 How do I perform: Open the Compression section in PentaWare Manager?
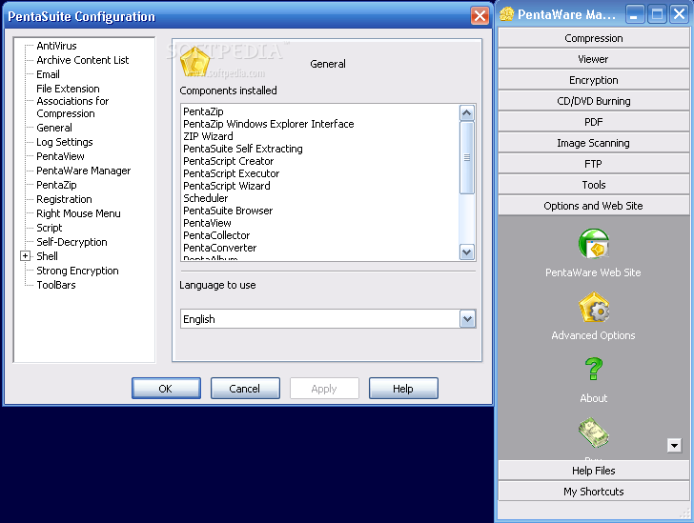[594, 38]
